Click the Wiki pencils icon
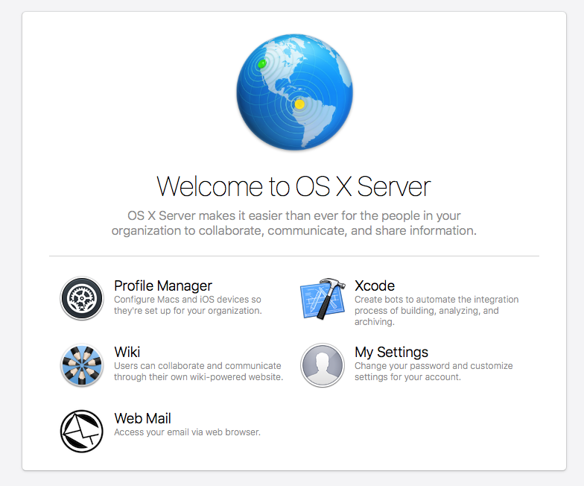This screenshot has height=486, width=584. pyautogui.click(x=82, y=365)
